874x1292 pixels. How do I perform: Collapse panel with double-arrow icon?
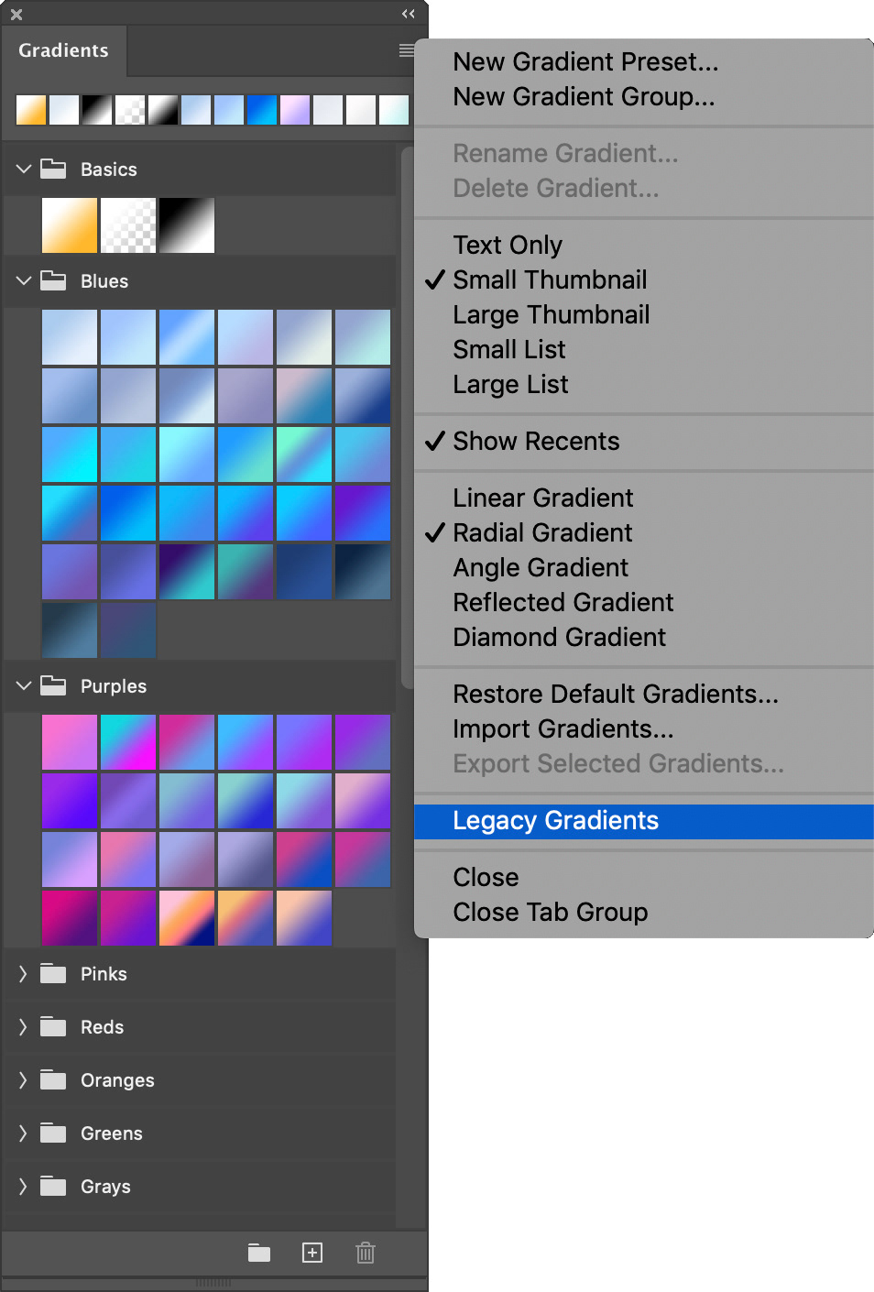[409, 14]
